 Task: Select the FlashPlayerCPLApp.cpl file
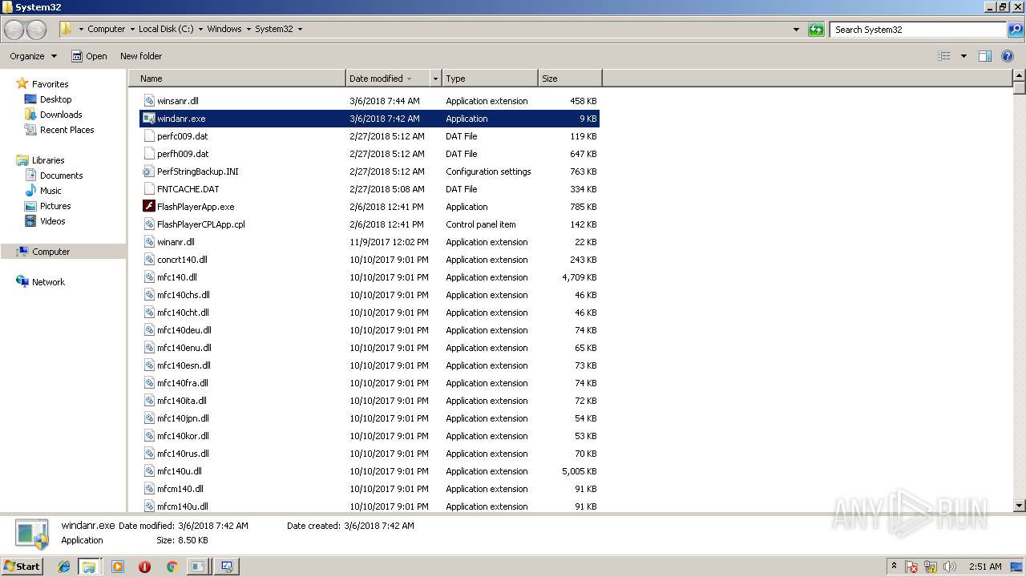pos(370,224)
